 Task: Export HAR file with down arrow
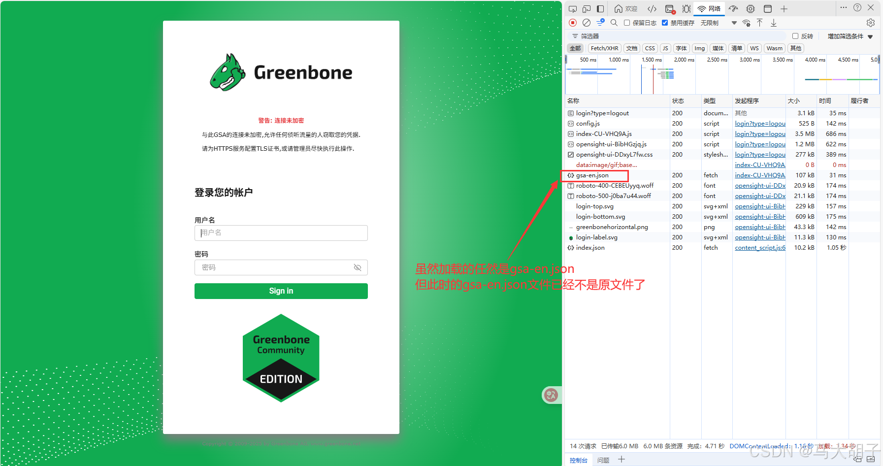pyautogui.click(x=774, y=23)
